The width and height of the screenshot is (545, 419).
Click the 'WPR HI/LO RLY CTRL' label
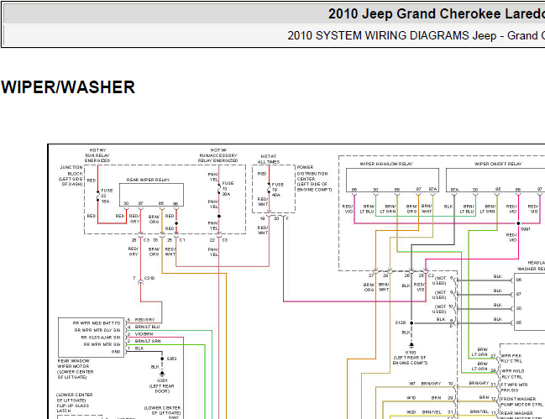513,374
